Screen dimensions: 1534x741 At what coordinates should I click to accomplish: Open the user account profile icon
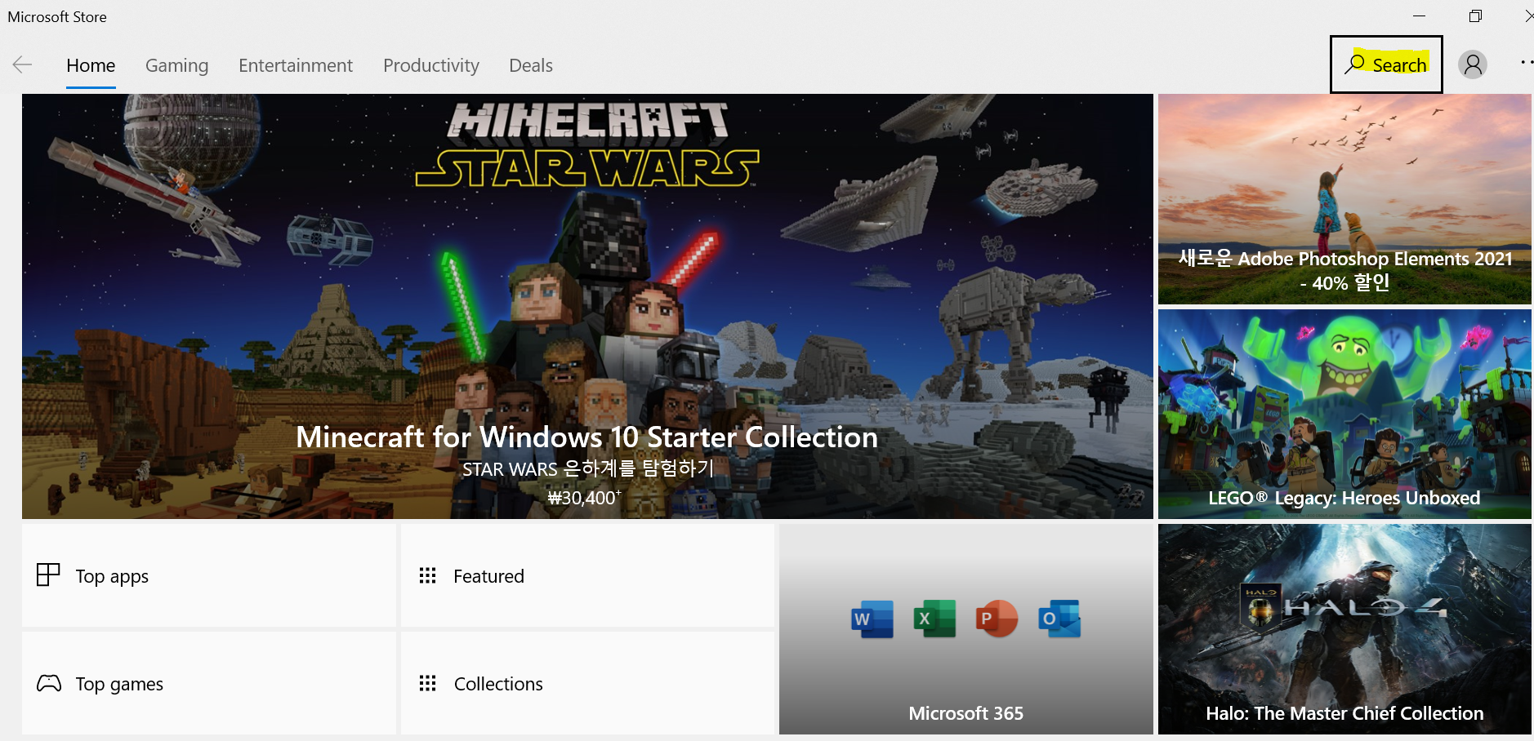(x=1473, y=64)
